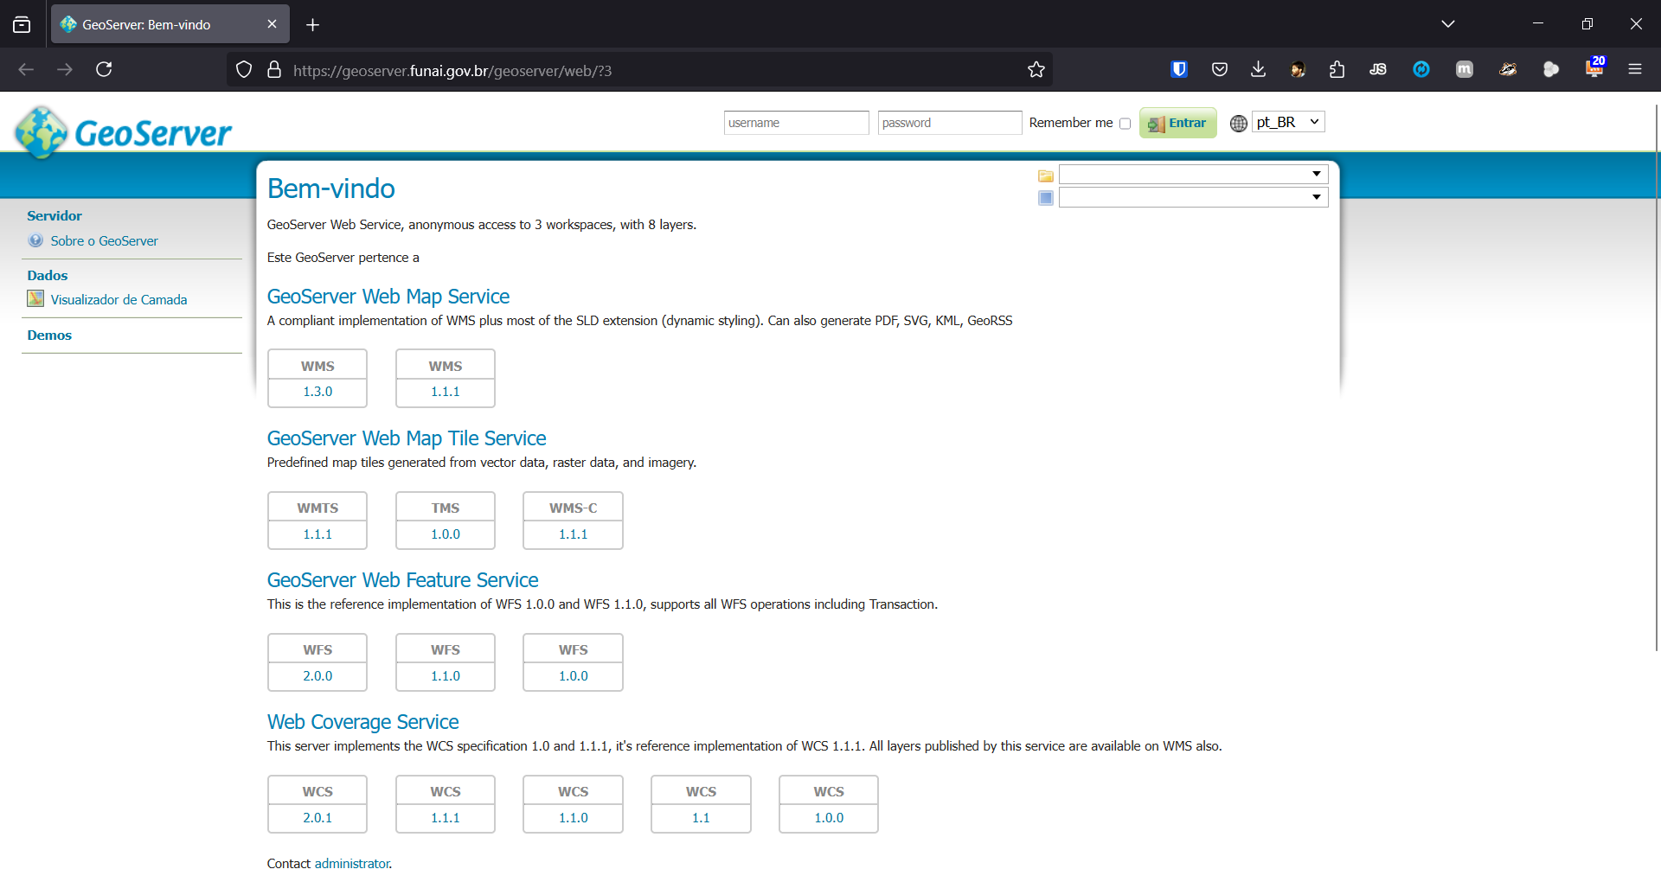The height and width of the screenshot is (882, 1661).
Task: Click the tracking protection shield icon
Action: click(x=244, y=69)
